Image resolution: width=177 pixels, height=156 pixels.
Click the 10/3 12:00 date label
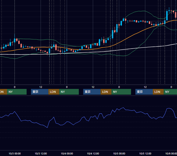click(41, 153)
